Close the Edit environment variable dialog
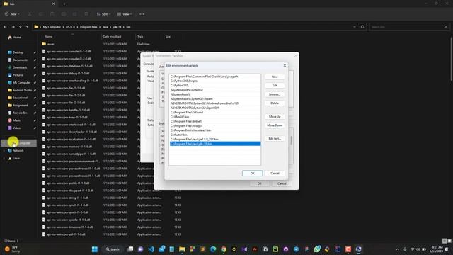Image resolution: width=453 pixels, height=255 pixels. coord(285,66)
